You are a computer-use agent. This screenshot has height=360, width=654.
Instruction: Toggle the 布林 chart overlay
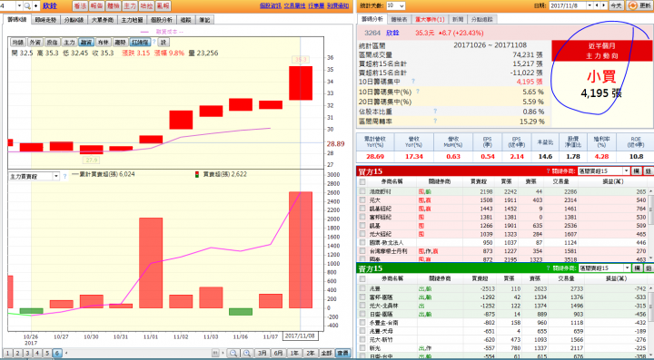103,43
